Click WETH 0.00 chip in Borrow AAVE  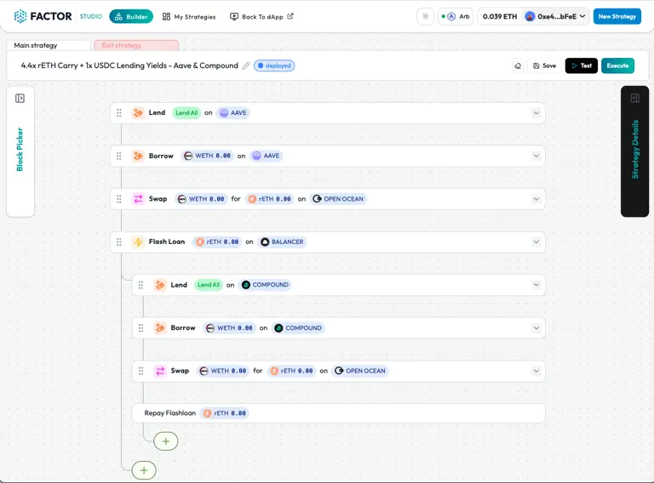coord(207,156)
